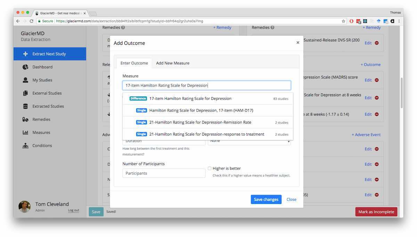417x237 pixels.
Task: Click the help icon beside left Remedies heading
Action: click(123, 27)
